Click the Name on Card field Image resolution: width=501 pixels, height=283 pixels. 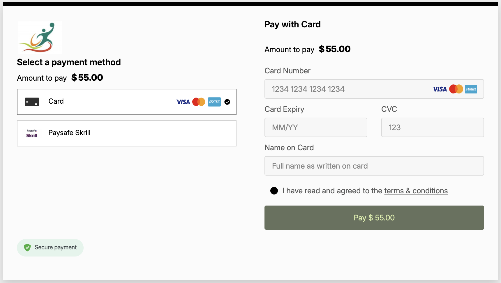(374, 166)
